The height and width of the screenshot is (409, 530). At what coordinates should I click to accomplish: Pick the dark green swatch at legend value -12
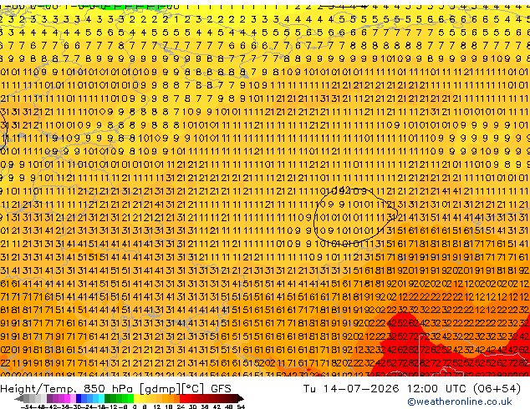107,398
